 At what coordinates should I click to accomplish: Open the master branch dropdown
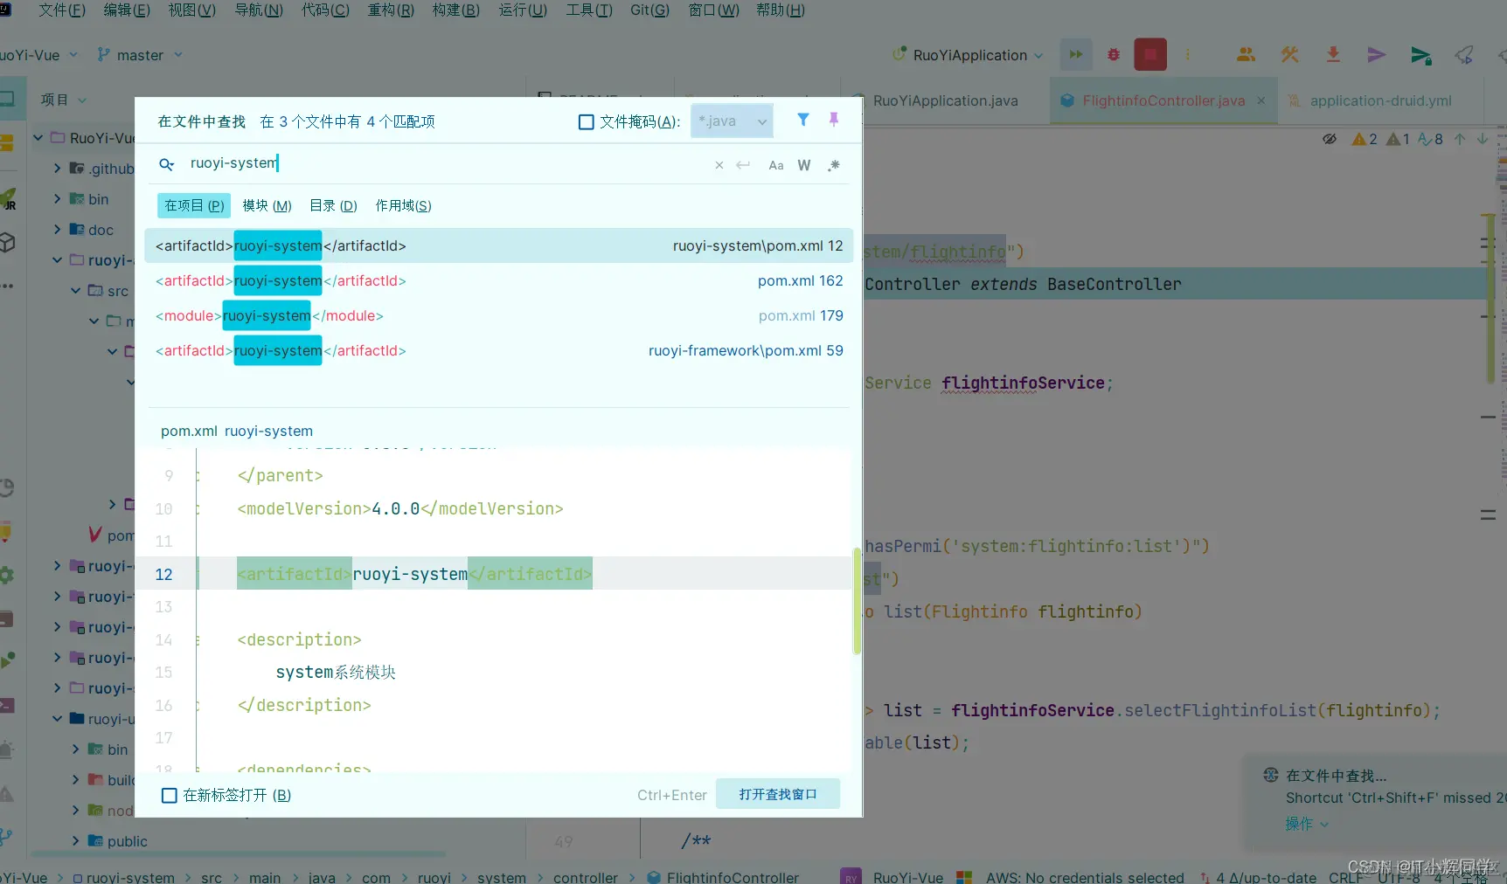point(140,55)
